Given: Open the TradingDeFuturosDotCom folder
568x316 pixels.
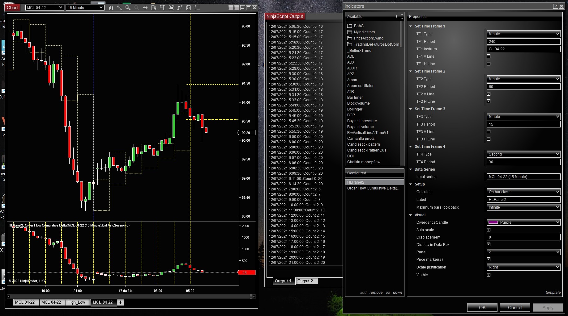Looking at the screenshot, I should 373,44.
